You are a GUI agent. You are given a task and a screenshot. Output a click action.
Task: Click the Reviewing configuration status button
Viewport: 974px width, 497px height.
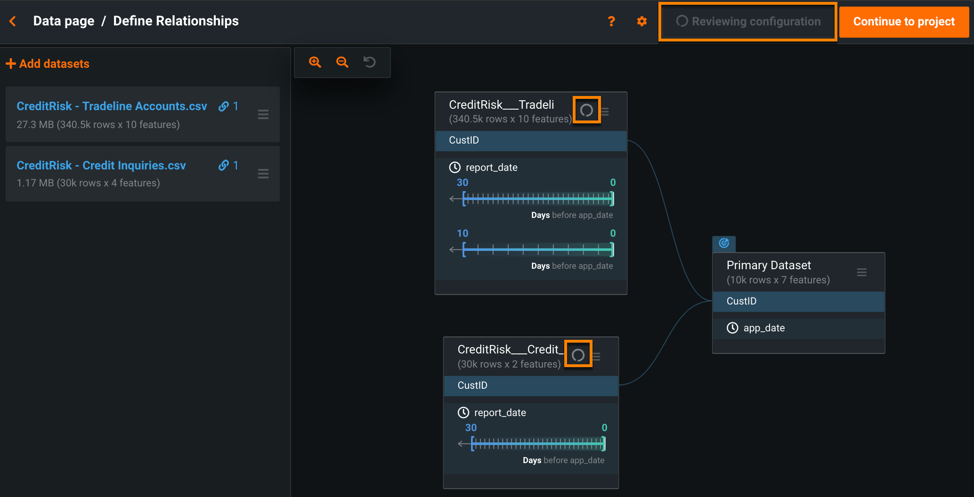(x=748, y=22)
